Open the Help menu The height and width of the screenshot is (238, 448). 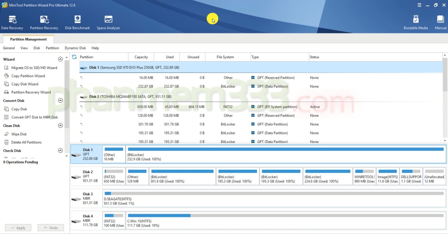click(95, 48)
